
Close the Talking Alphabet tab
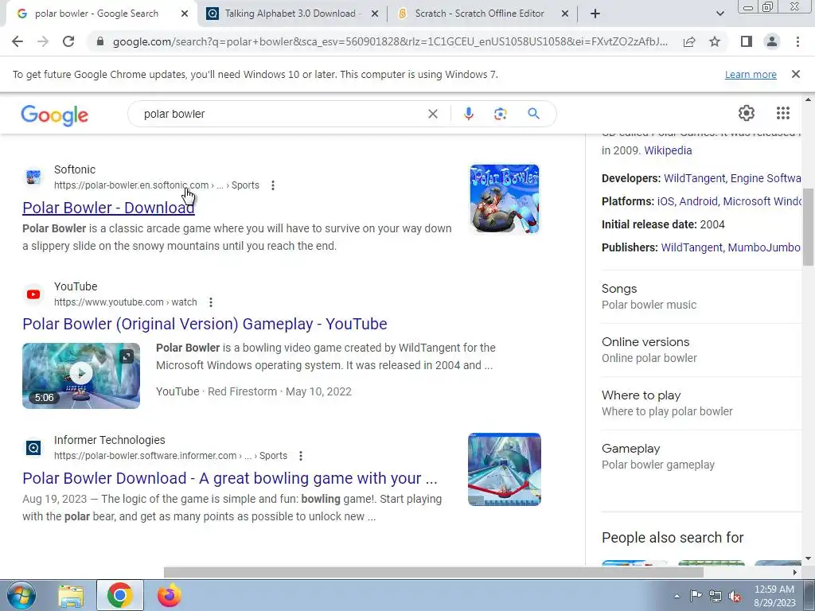tap(375, 14)
